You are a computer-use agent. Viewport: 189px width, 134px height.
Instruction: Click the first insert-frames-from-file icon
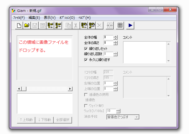pyautogui.click(x=50, y=25)
